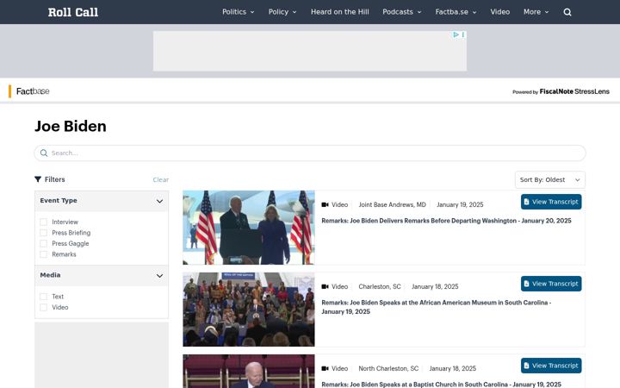620x388 pixels.
Task: Click the Filters funnel icon
Action: [x=38, y=179]
